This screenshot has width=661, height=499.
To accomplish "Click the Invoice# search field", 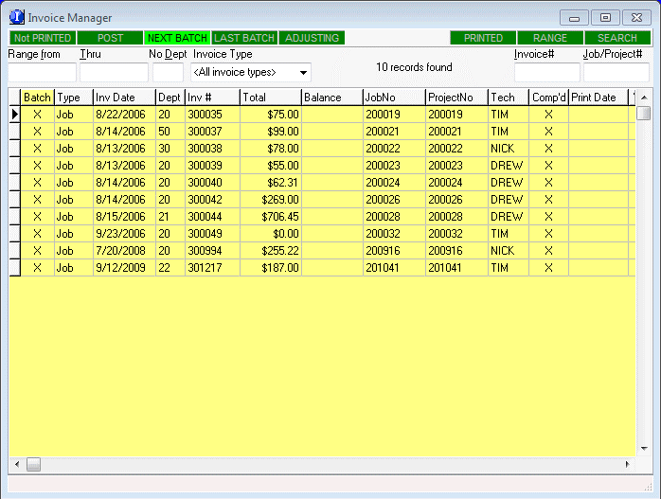I will 546,72.
